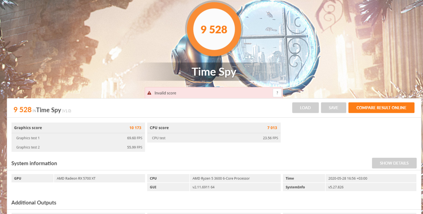Click the Time Spy banner title
Viewport: 423px width, 214px height.
click(x=214, y=71)
